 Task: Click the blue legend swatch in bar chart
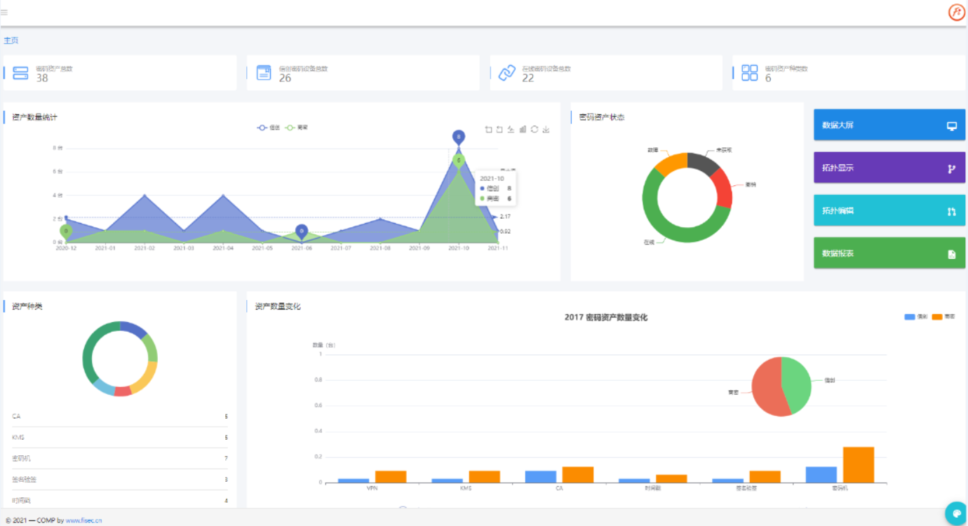coord(910,317)
